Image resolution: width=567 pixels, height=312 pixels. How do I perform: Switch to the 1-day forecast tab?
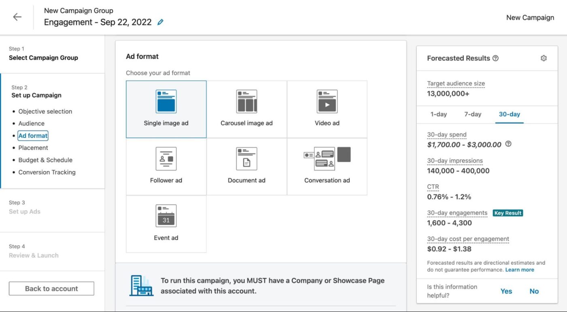[x=439, y=114]
